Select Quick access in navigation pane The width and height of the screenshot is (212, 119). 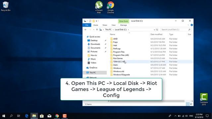point(95,37)
